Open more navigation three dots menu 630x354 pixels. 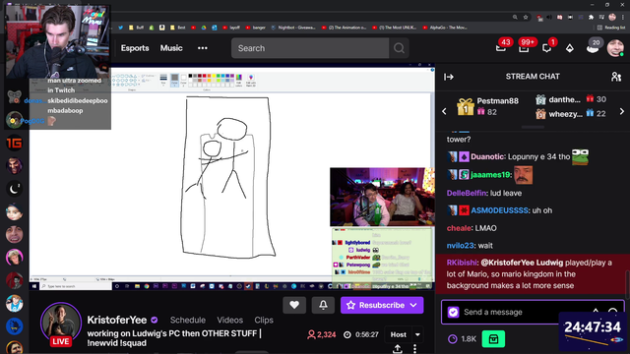tap(203, 48)
